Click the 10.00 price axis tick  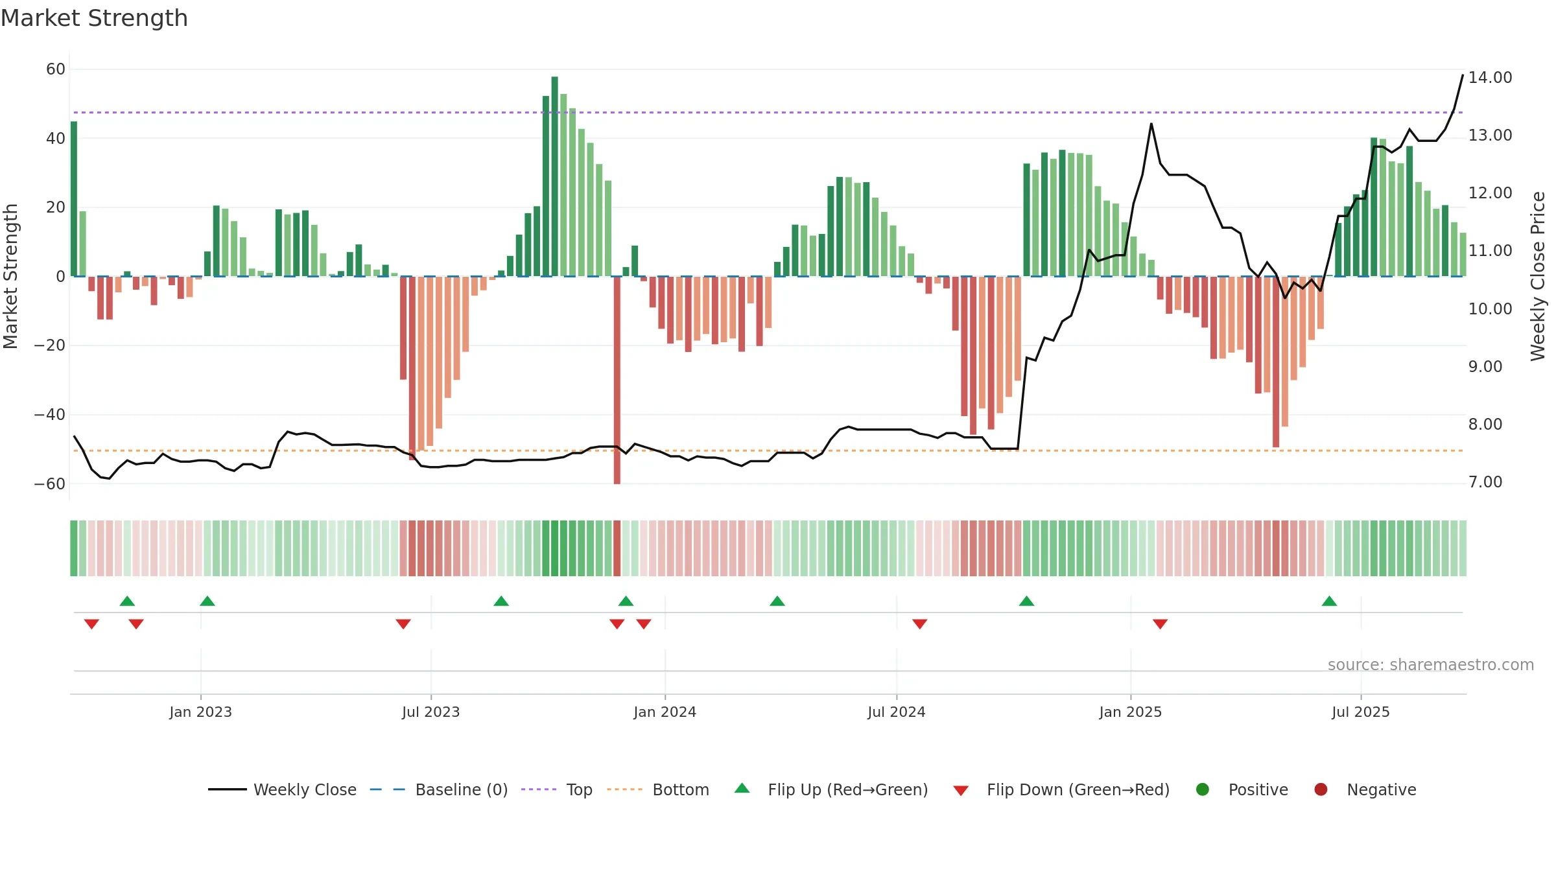click(x=1490, y=309)
